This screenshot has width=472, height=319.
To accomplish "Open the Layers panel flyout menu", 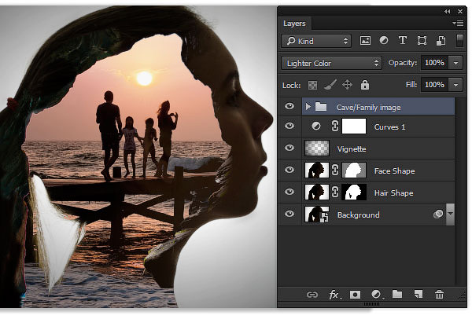I will 458,23.
